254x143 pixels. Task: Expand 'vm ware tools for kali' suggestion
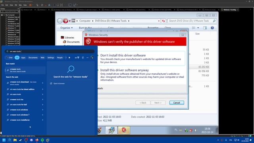(42, 104)
